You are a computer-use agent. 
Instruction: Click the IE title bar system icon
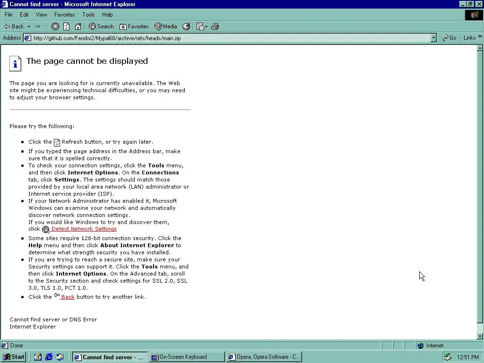pos(4,4)
